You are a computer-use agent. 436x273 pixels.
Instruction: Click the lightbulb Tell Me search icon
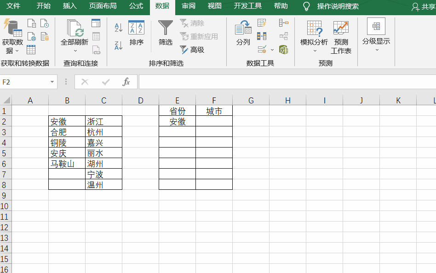(x=306, y=6)
